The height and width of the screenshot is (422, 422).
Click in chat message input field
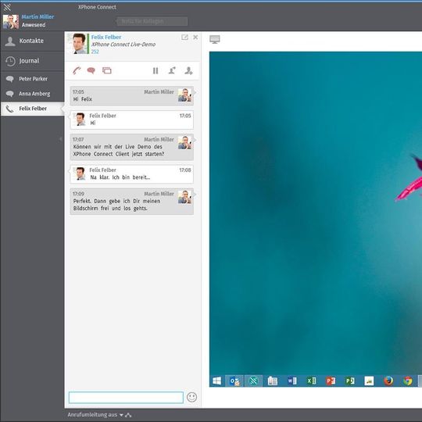click(x=126, y=397)
